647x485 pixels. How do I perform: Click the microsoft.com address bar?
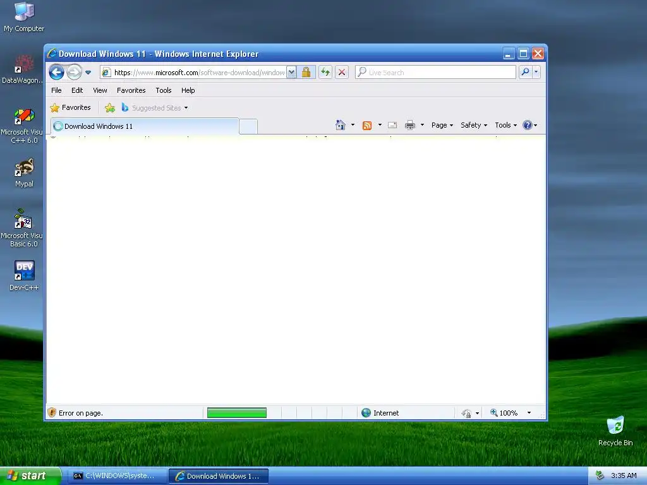tap(193, 73)
